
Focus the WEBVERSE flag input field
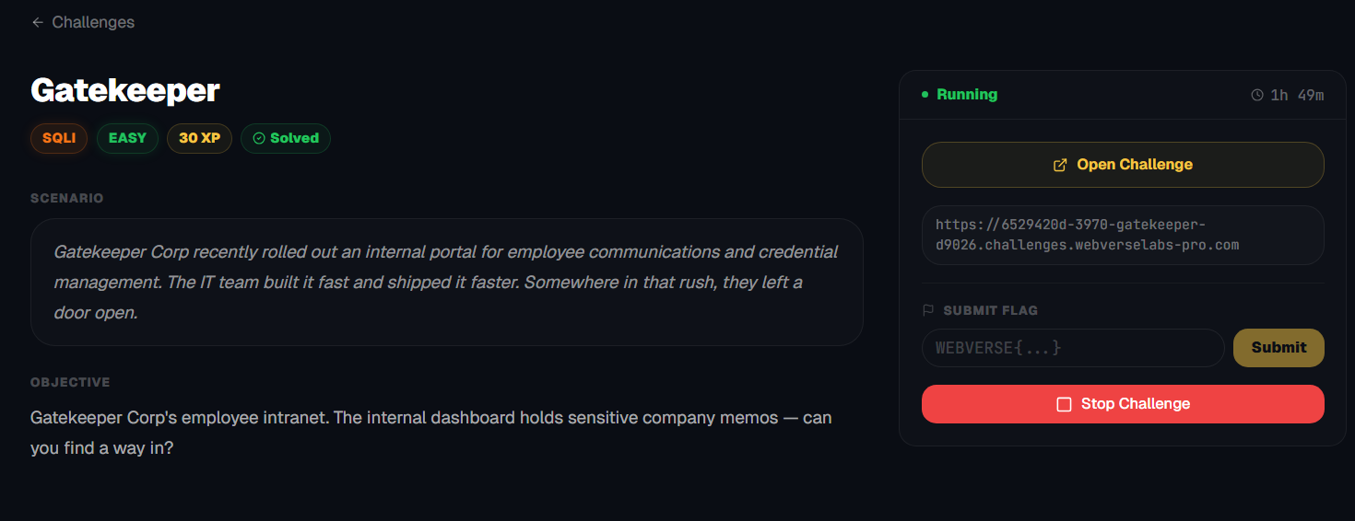coord(1072,348)
